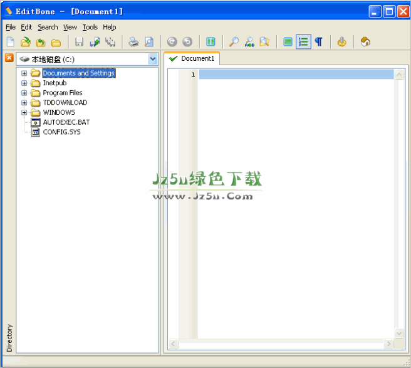The image size is (411, 368).
Task: Click the Find in Files icon
Action: [265, 42]
